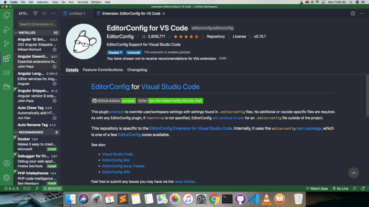
Task: Open the View menu
Action: [55, 2]
